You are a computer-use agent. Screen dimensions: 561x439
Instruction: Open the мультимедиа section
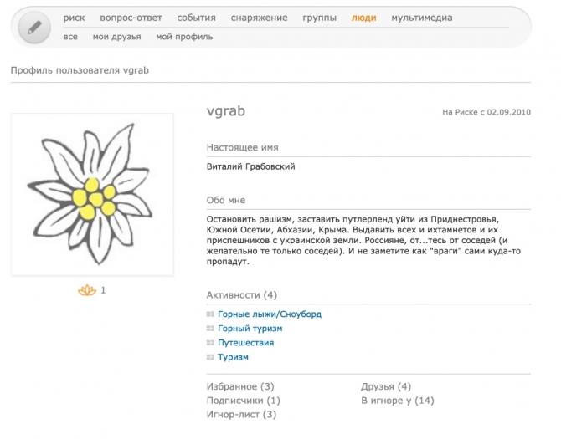(x=422, y=18)
